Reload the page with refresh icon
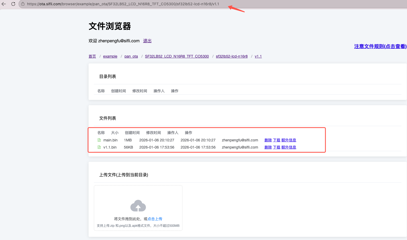The width and height of the screenshot is (407, 240). click(13, 4)
